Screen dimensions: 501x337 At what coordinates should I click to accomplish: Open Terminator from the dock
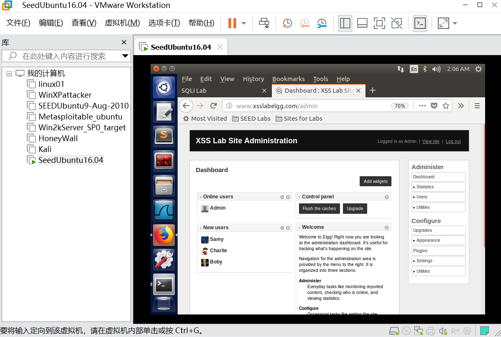tap(164, 160)
